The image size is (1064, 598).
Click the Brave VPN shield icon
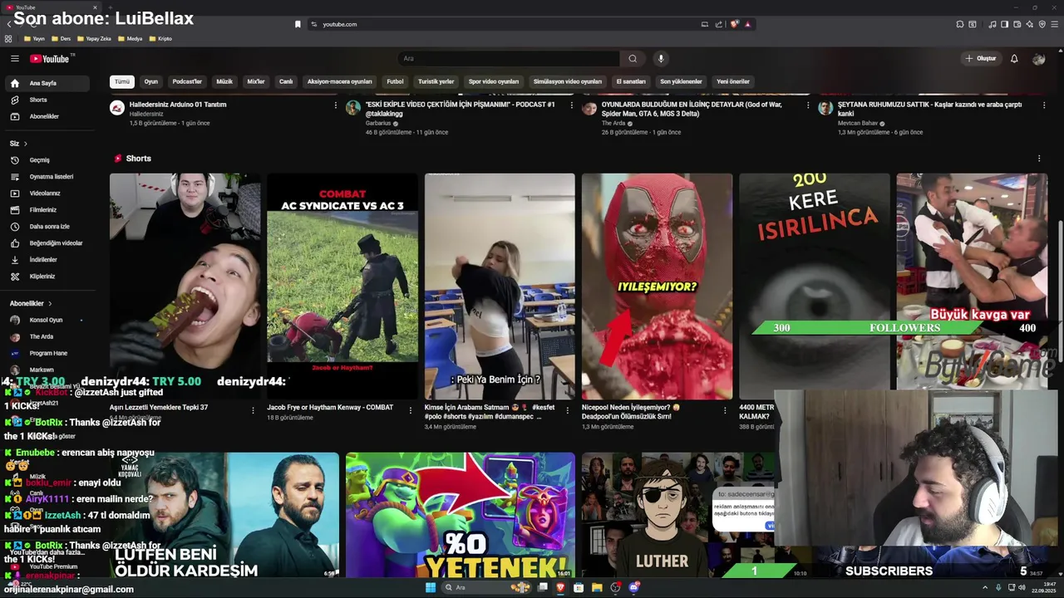[1042, 24]
